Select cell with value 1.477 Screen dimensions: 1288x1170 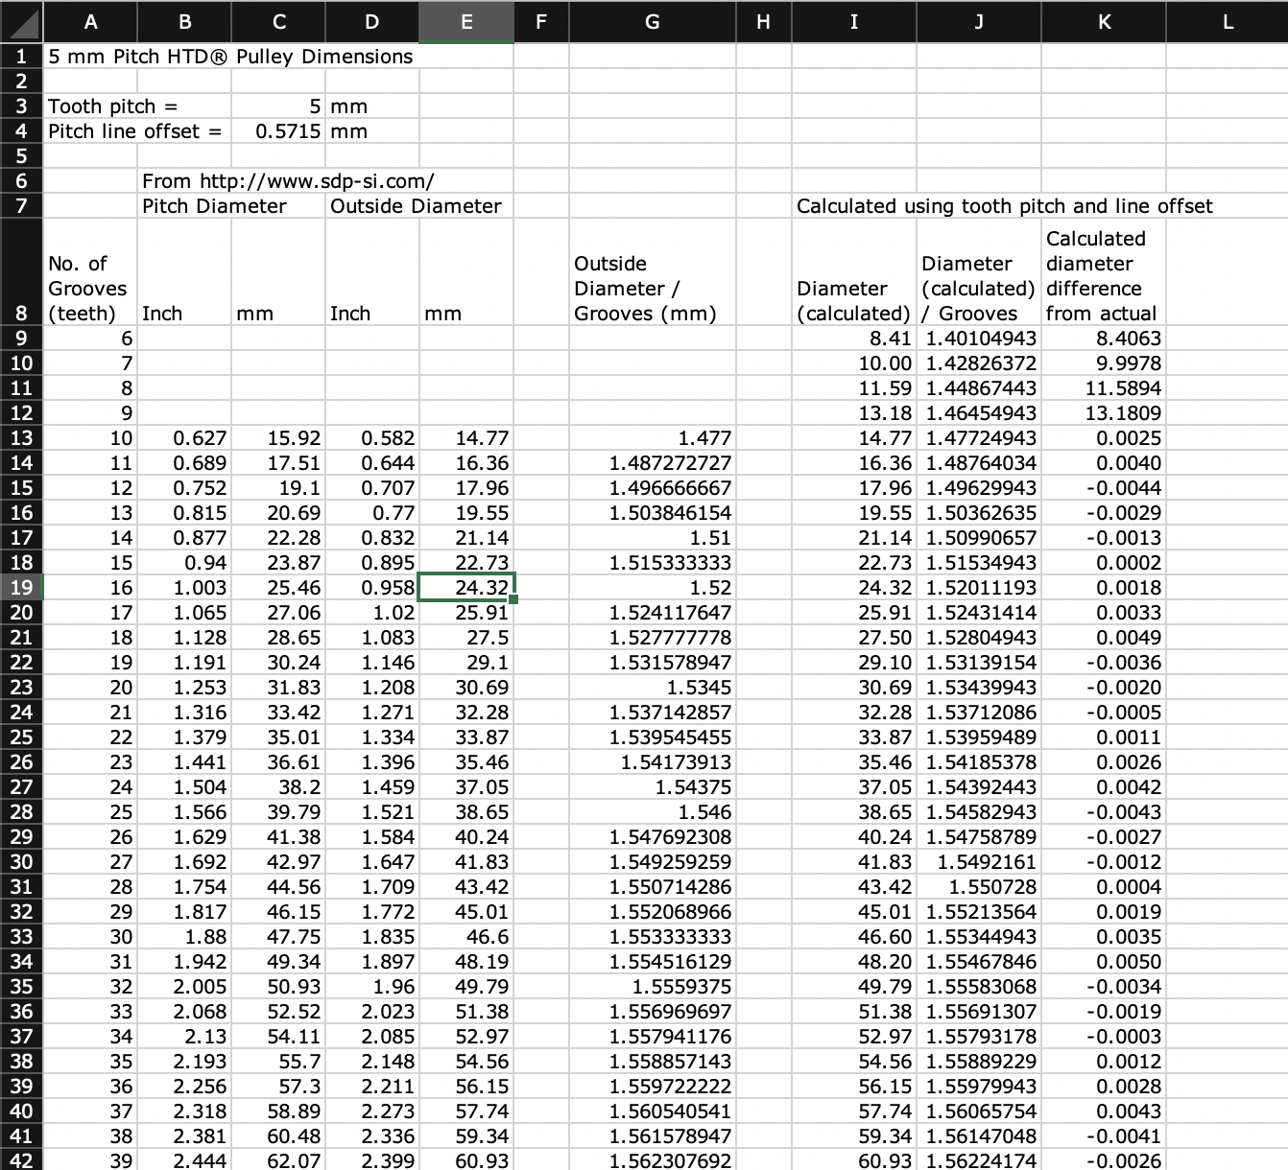pyautogui.click(x=652, y=437)
